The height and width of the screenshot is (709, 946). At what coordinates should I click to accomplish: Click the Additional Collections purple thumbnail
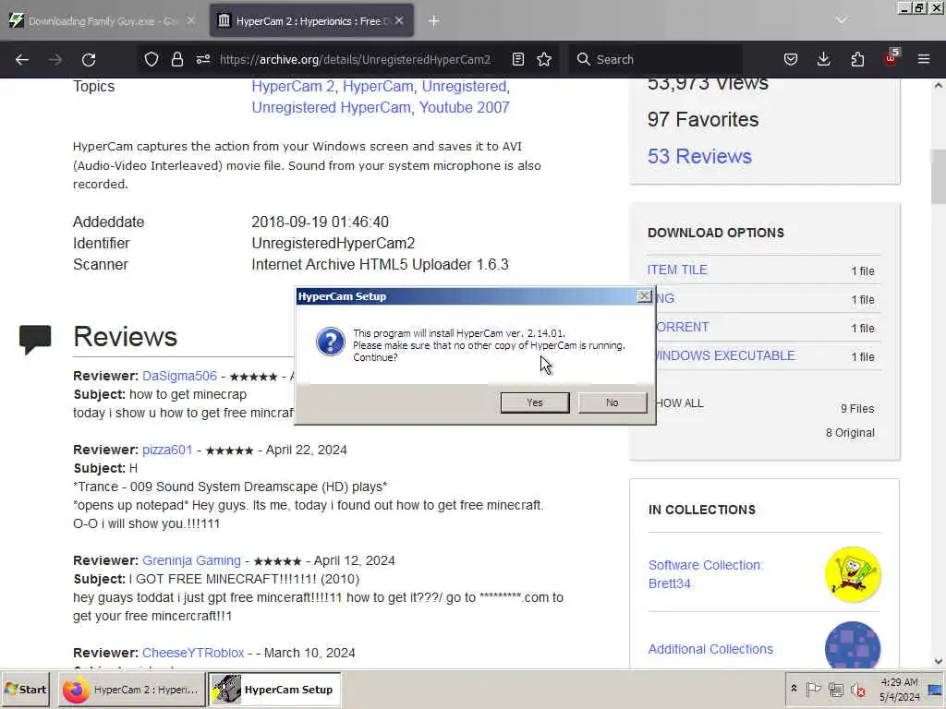click(x=853, y=645)
